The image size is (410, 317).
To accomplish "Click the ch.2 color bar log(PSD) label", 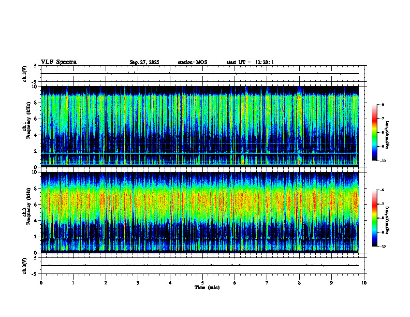I will point(387,220).
